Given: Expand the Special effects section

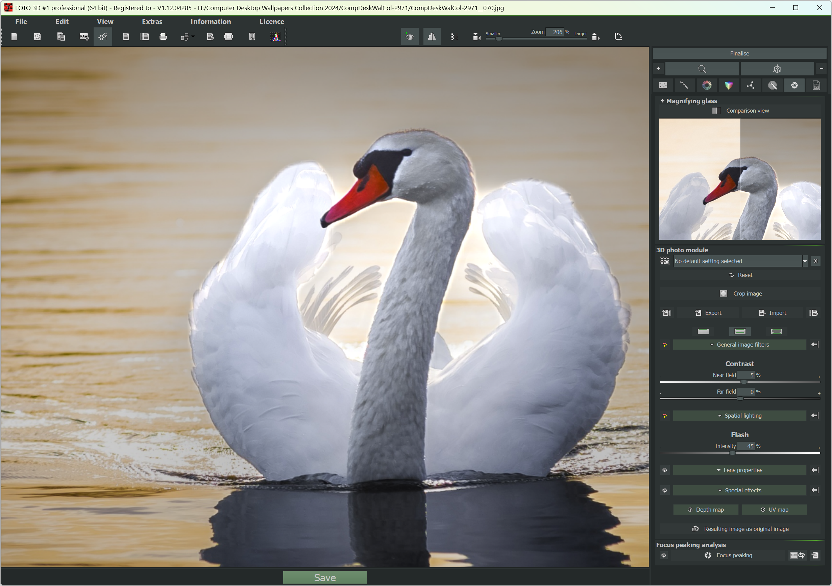Looking at the screenshot, I should 739,491.
